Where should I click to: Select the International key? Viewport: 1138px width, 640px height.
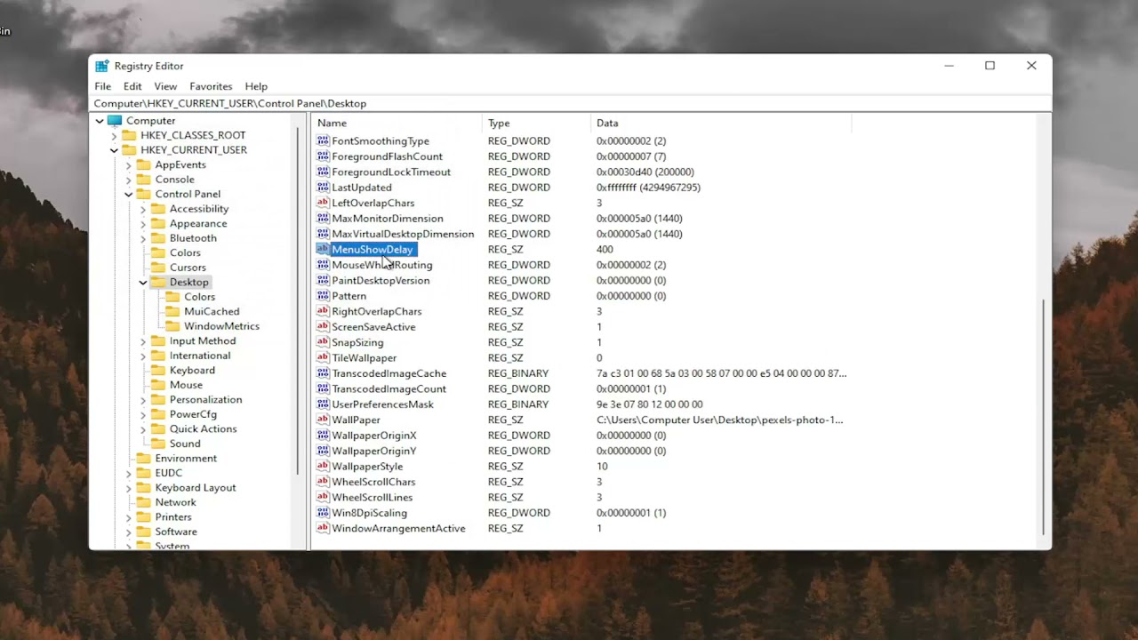click(x=200, y=356)
